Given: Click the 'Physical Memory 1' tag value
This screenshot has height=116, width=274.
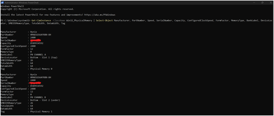Looking at the screenshot, I should pyautogui.click(x=41, y=111).
